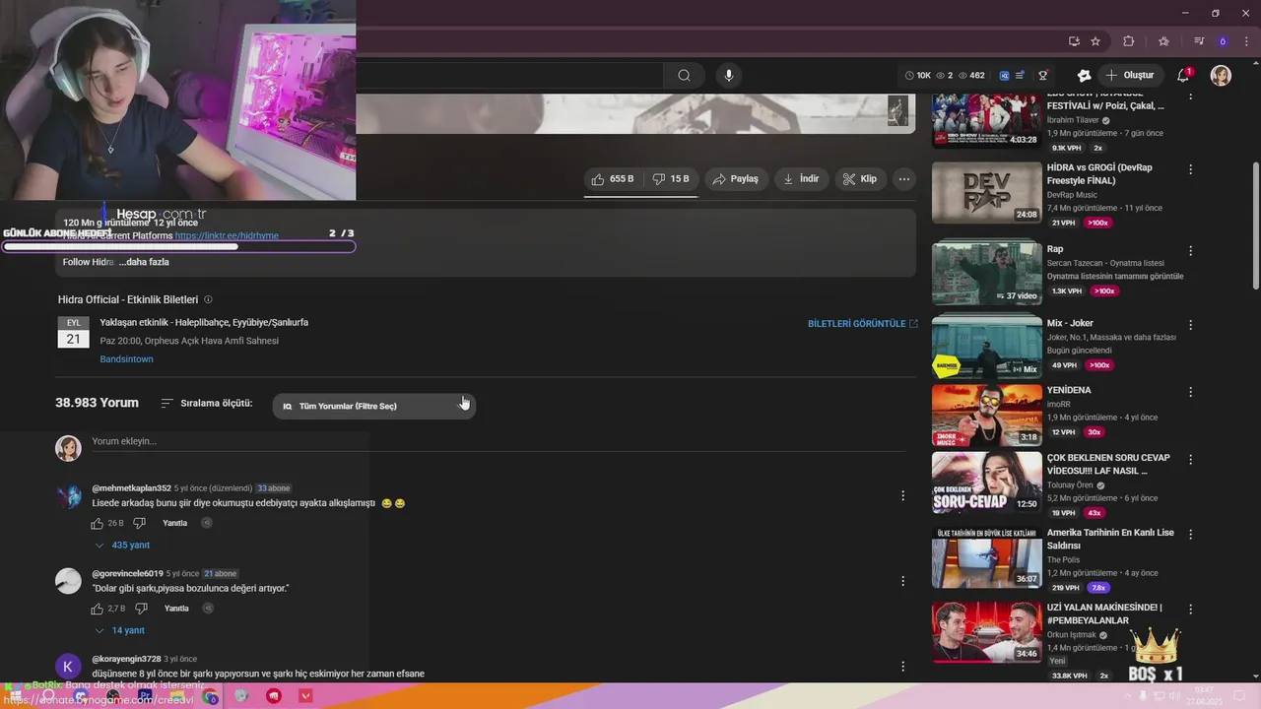This screenshot has width=1261, height=709.
Task: Open the list icon beside vidIQ logo
Action: (x=1021, y=76)
